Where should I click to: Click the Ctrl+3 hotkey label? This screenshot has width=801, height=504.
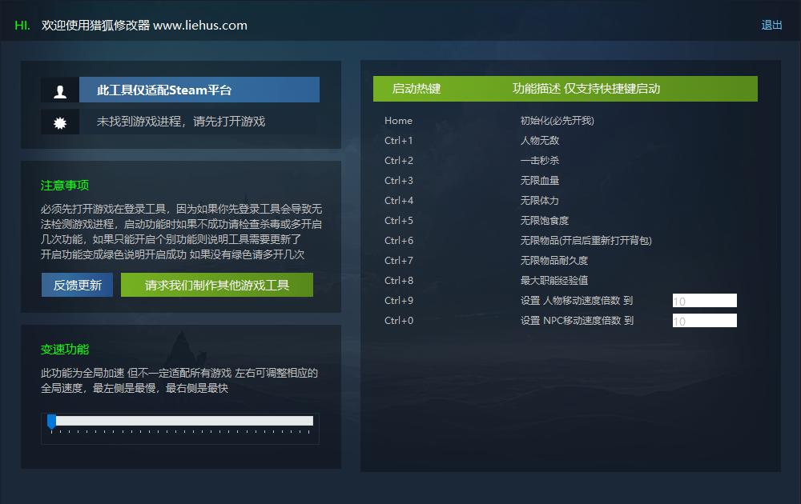398,181
